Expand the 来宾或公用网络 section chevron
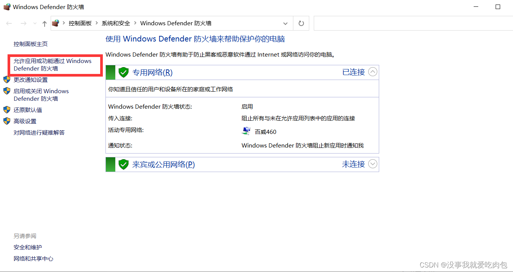513x272 pixels. (x=373, y=164)
